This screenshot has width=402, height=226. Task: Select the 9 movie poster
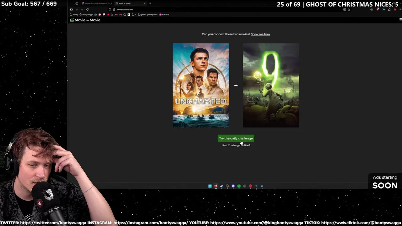pyautogui.click(x=271, y=85)
